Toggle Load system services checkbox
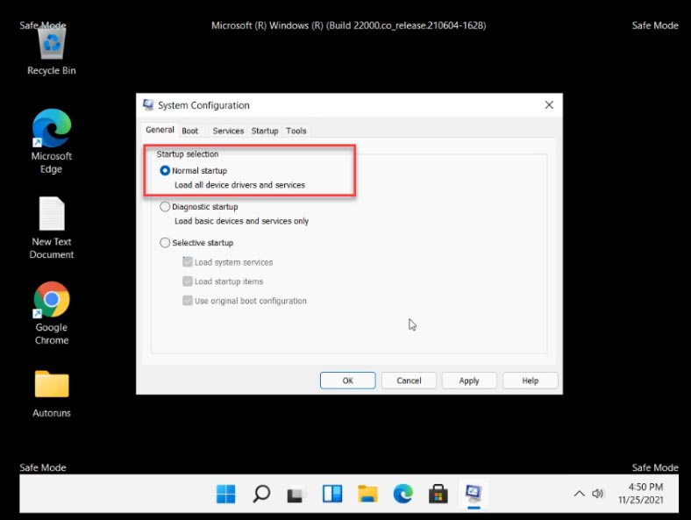This screenshot has width=691, height=520. tap(188, 262)
